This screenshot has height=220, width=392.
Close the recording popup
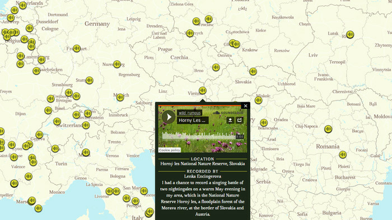[x=245, y=106]
